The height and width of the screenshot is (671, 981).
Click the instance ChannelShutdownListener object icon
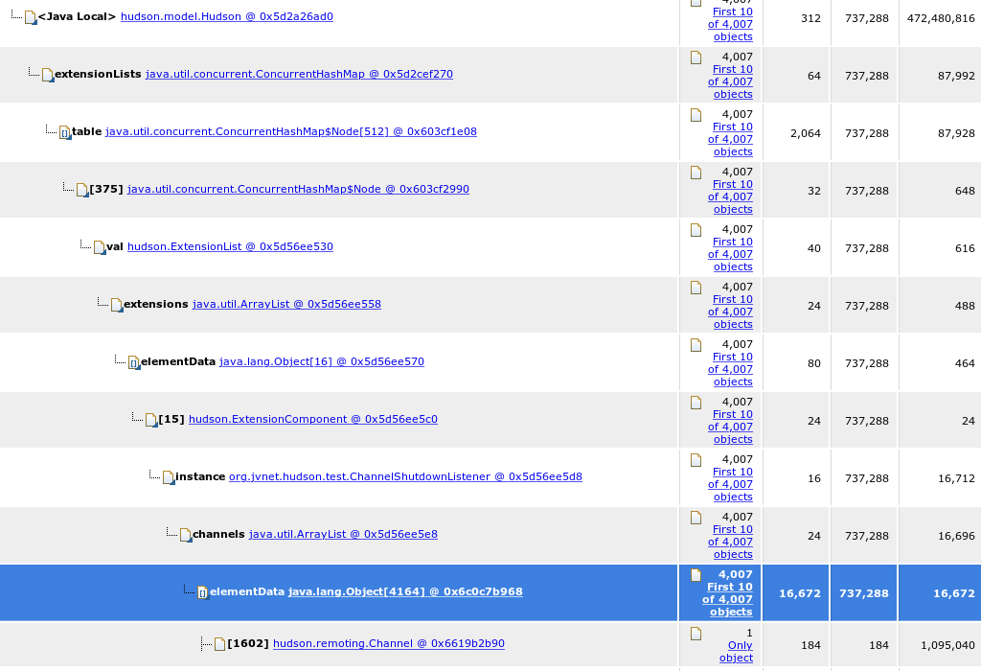(x=169, y=477)
